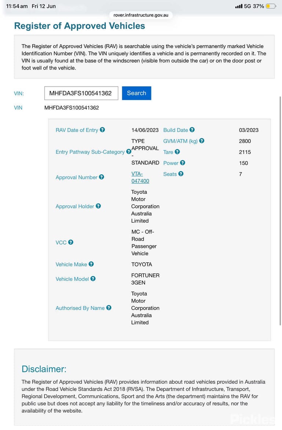
Task: Click the Entry Pathway Sub-Category label
Action: tap(90, 152)
